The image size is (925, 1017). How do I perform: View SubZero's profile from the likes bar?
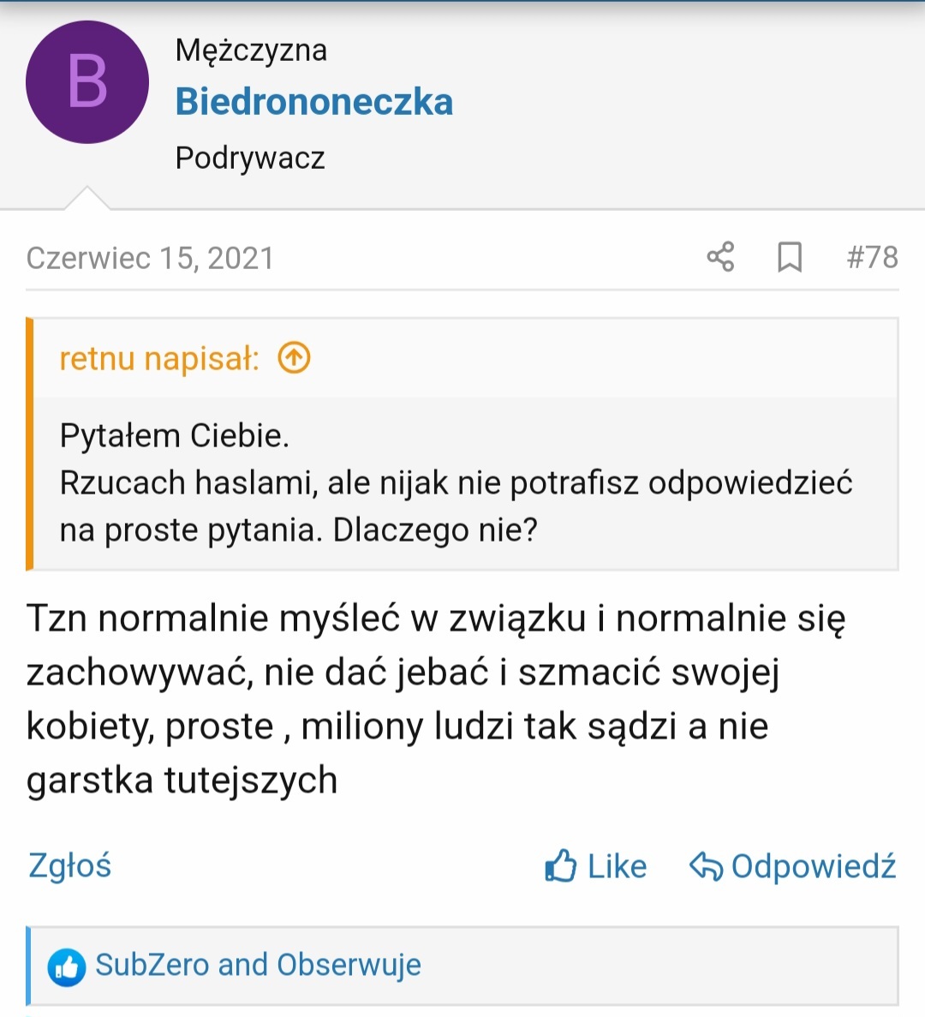pos(152,965)
